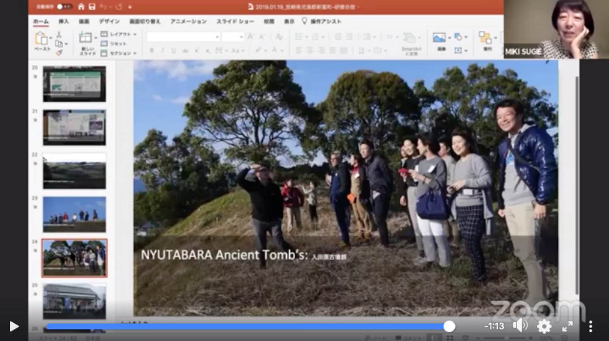Increase font size button
Viewport: 609px width, 341px height.
point(251,37)
